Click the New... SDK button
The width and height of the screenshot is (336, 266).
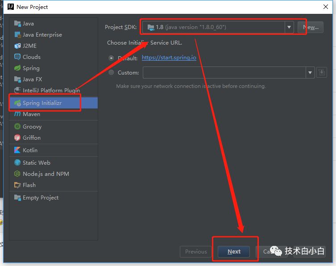click(x=311, y=27)
